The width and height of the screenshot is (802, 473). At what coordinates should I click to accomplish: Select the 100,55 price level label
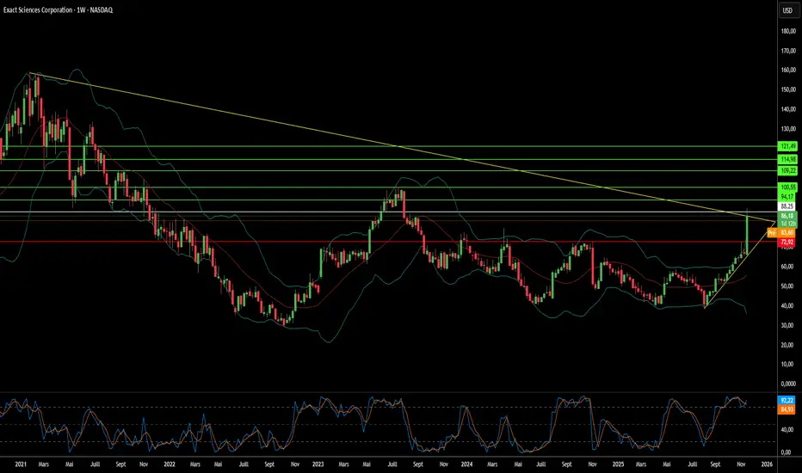tap(787, 187)
